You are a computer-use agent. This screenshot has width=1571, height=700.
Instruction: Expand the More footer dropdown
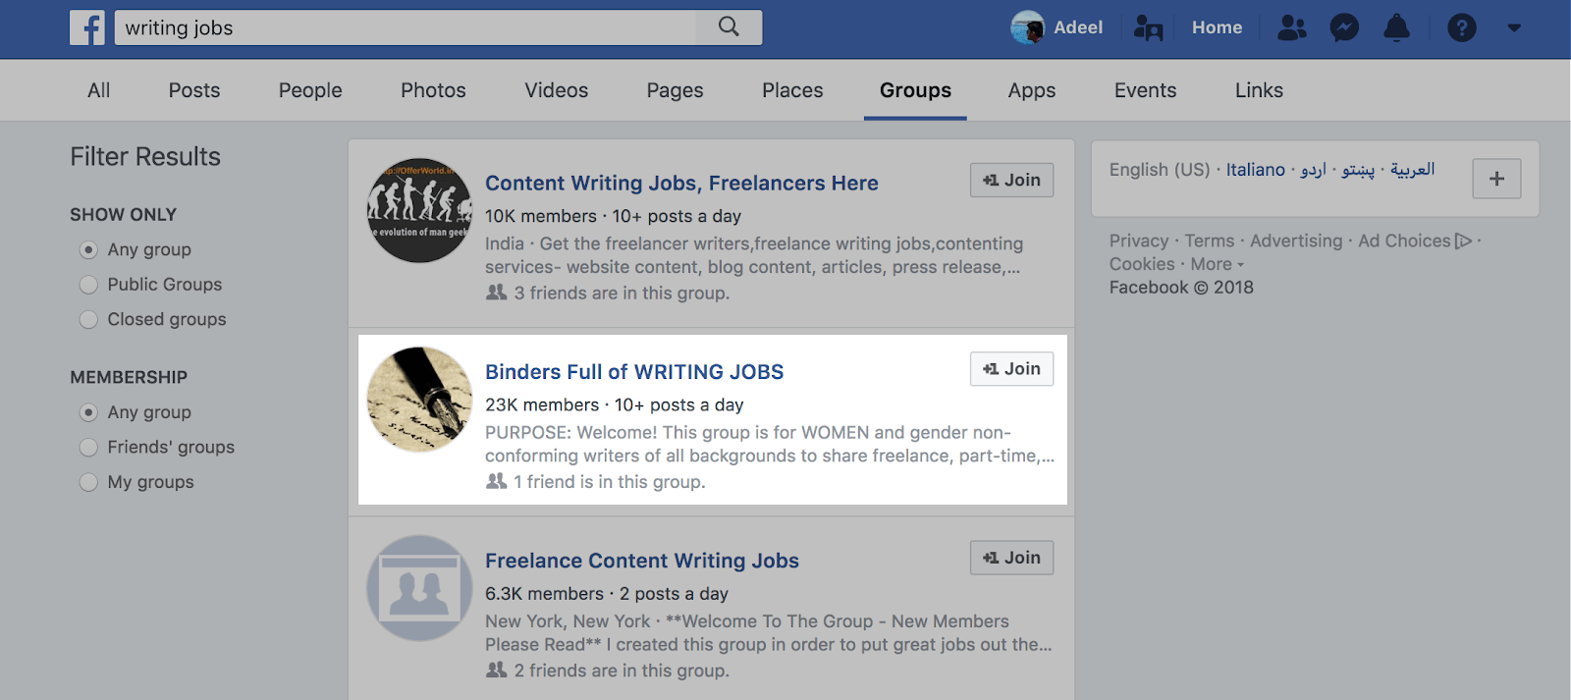pos(1218,264)
